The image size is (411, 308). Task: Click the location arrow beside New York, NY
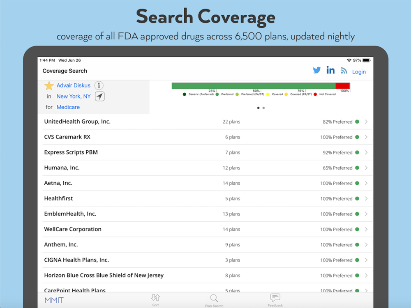[99, 97]
